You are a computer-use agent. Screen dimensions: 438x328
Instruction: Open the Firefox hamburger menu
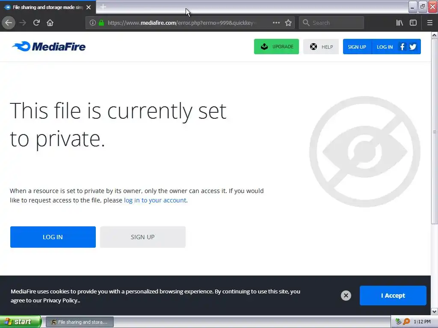429,23
